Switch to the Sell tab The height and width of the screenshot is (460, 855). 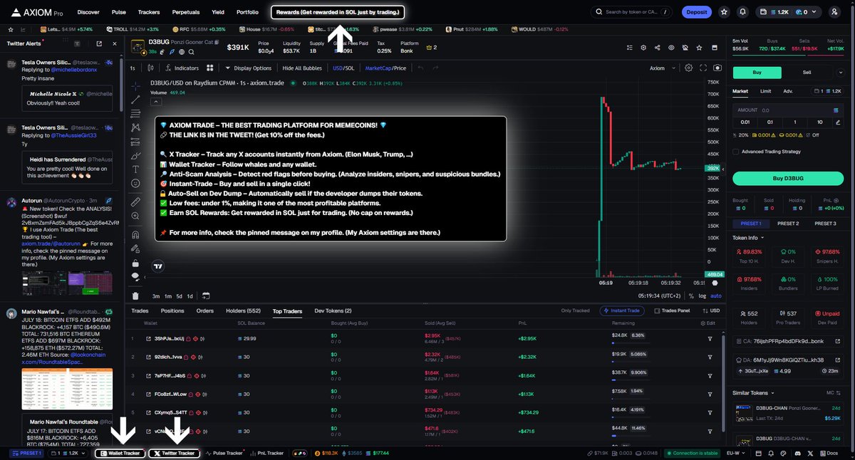point(807,72)
